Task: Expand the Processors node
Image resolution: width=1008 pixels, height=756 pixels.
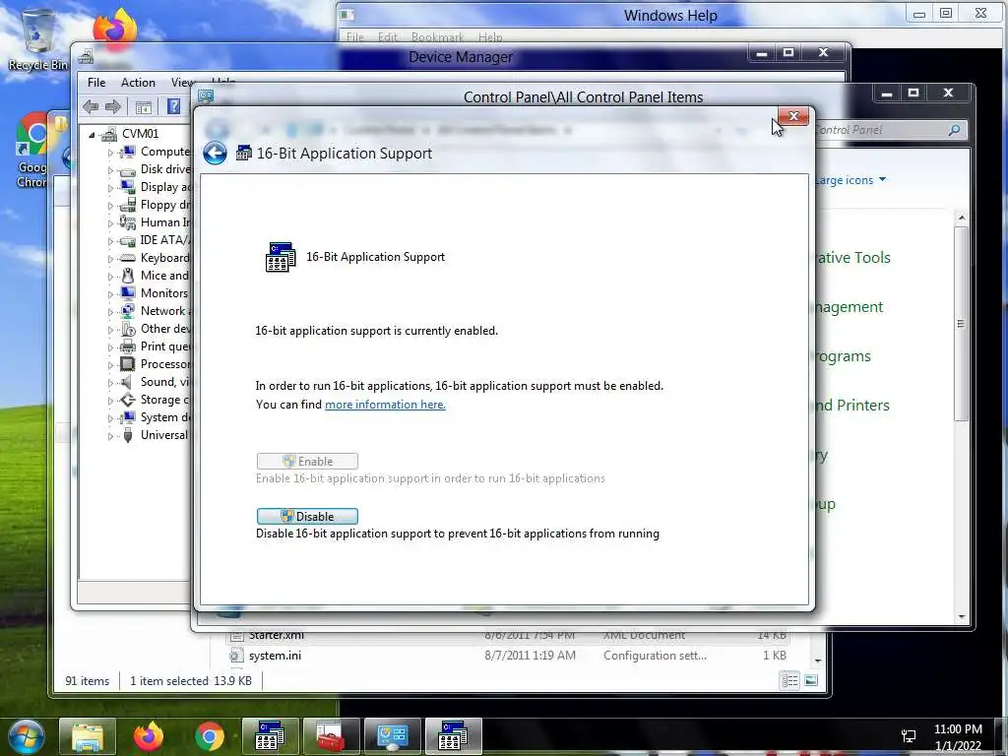Action: pyautogui.click(x=110, y=364)
